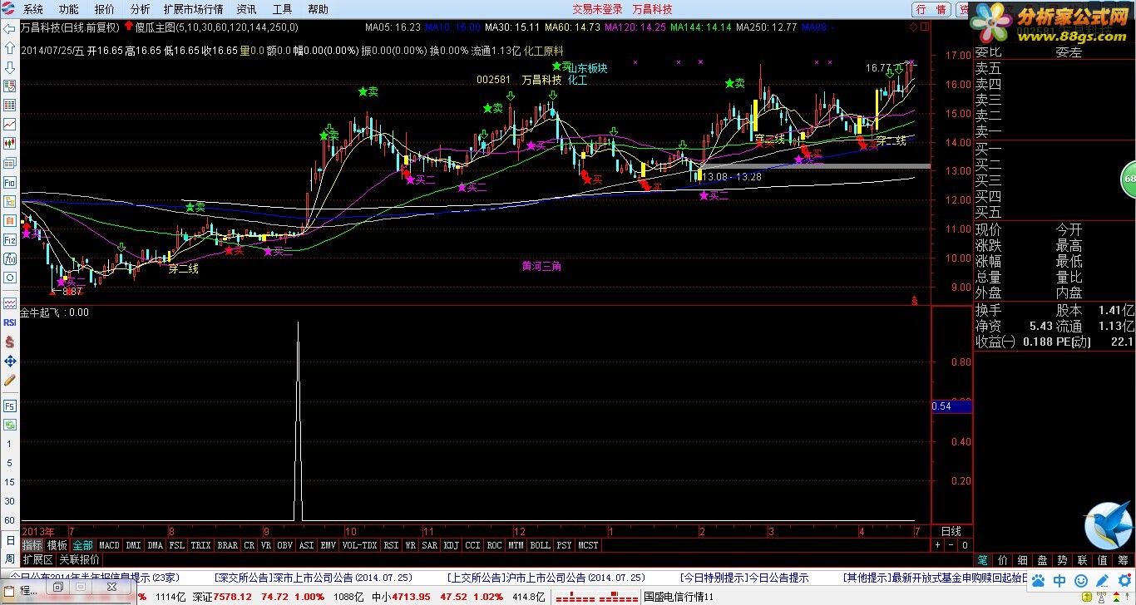The height and width of the screenshot is (605, 1136).
Task: Open the 扩展区 tab
Action: pos(37,560)
